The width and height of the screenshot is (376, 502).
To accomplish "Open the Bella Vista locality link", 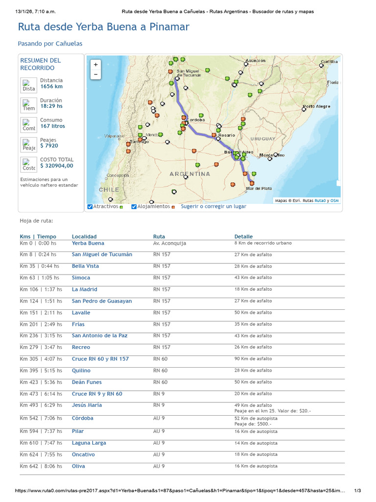I will click(x=85, y=266).
